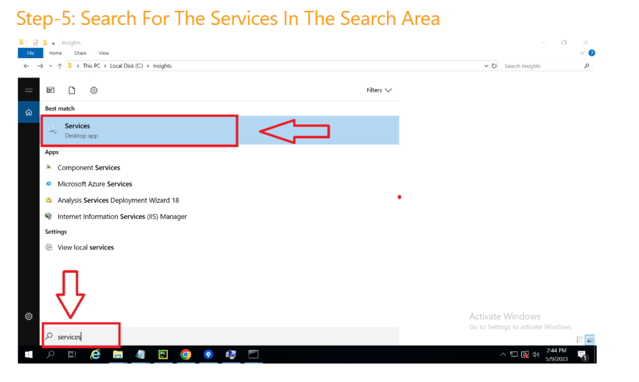Open the Services desktop app result
Screen dimensions: 639x382
[x=139, y=130]
